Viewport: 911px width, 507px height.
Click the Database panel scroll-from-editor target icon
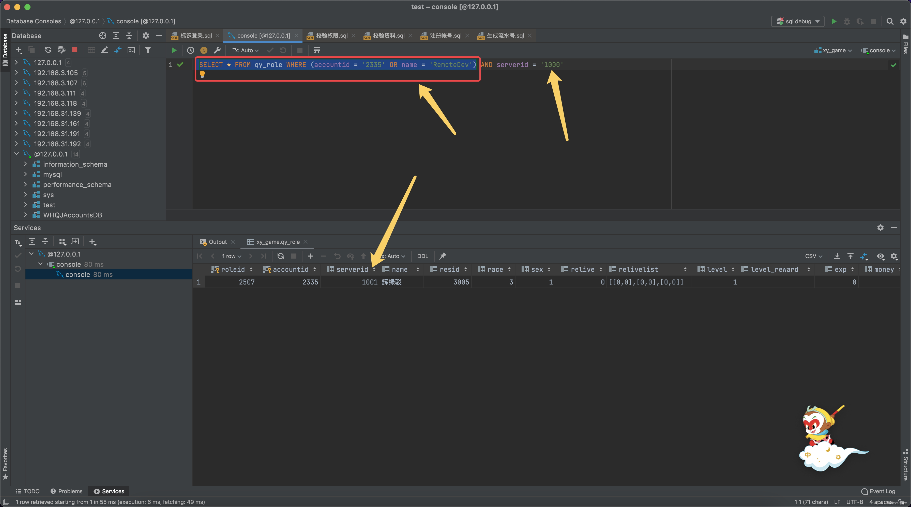[x=102, y=35]
